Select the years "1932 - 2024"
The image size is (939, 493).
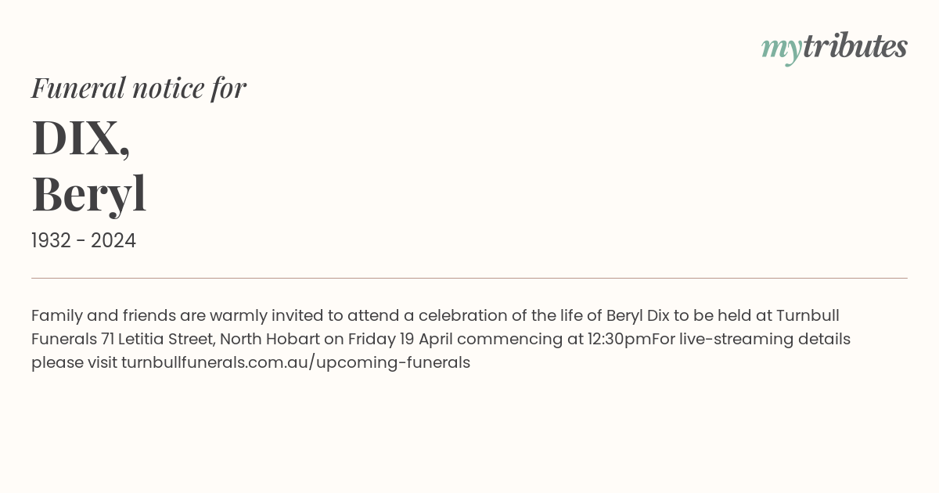[x=84, y=241]
